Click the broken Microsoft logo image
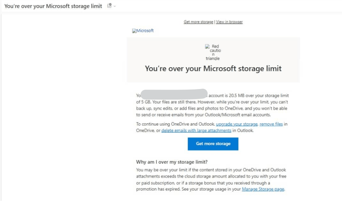 tap(143, 31)
